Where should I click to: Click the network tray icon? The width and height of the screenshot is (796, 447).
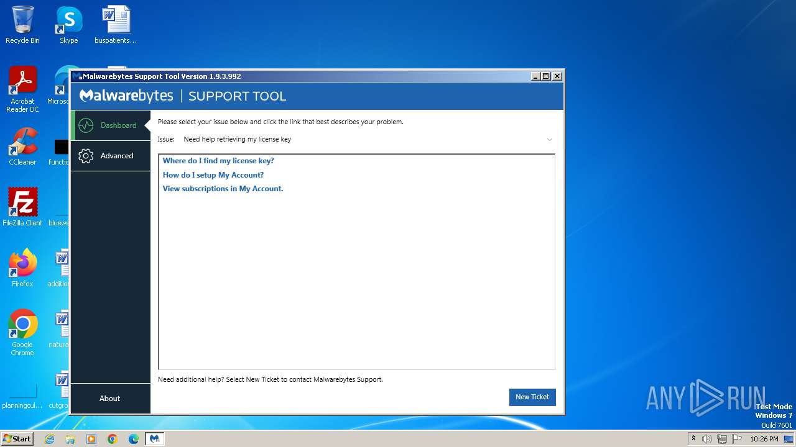(722, 439)
